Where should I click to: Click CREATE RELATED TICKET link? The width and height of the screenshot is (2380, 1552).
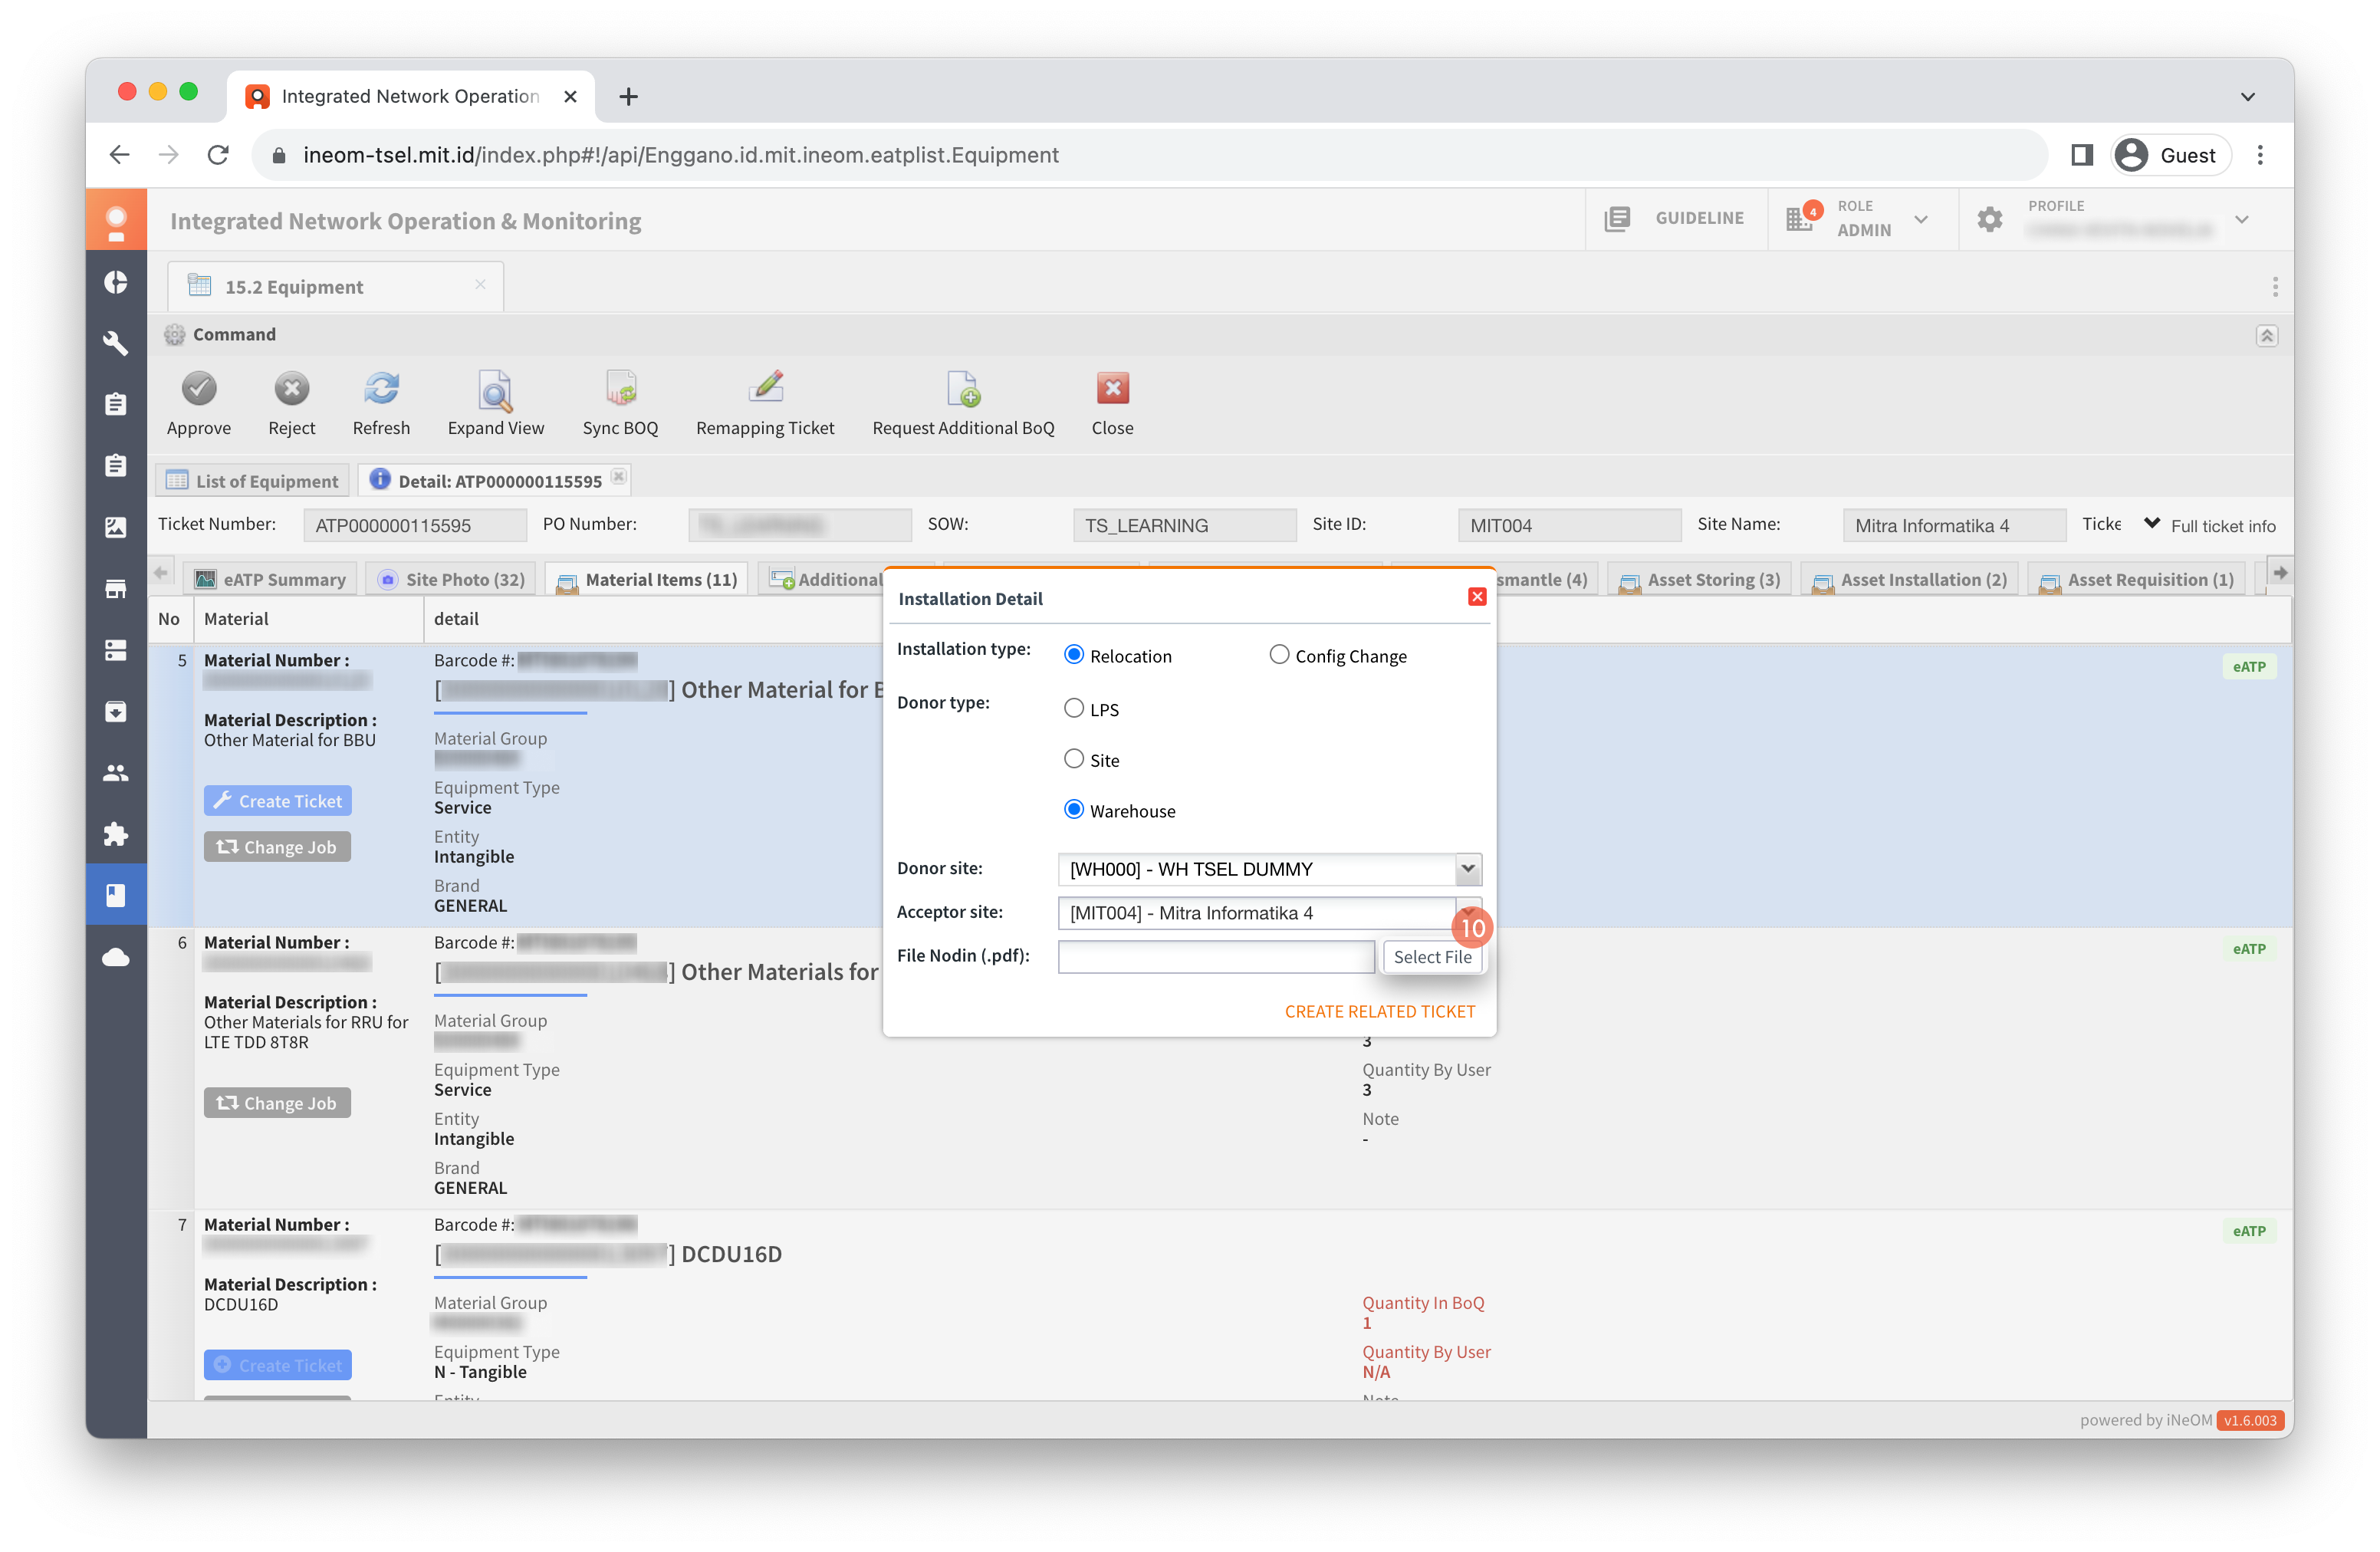(1379, 1011)
